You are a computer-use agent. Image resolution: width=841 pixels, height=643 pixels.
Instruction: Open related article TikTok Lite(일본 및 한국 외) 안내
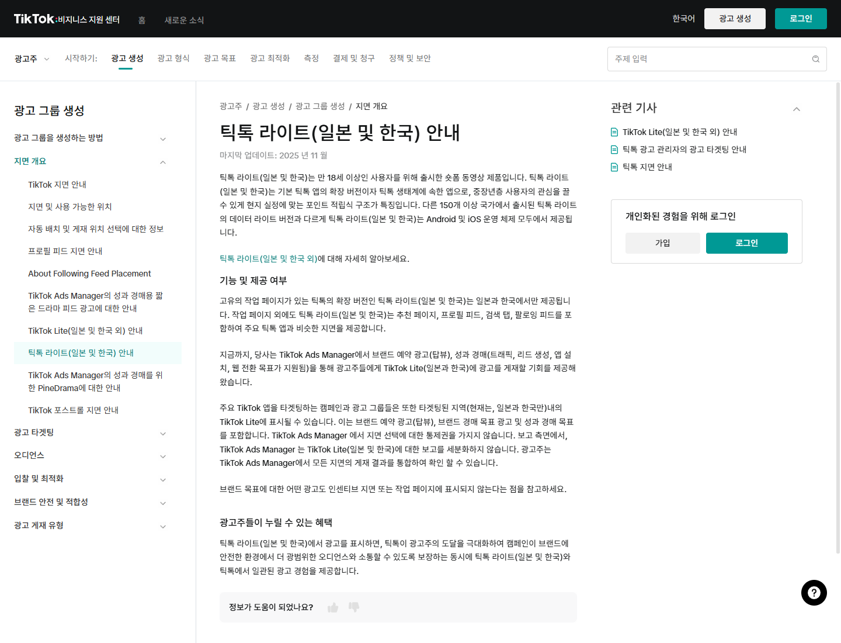point(680,132)
